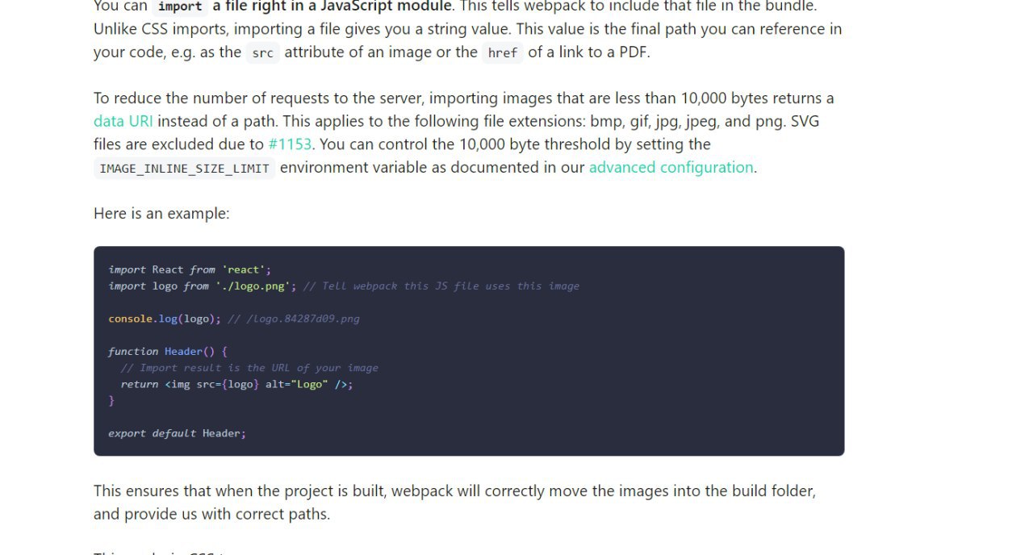Click the text 'and provide us with correct paths.'
The width and height of the screenshot is (1033, 555).
click(212, 514)
